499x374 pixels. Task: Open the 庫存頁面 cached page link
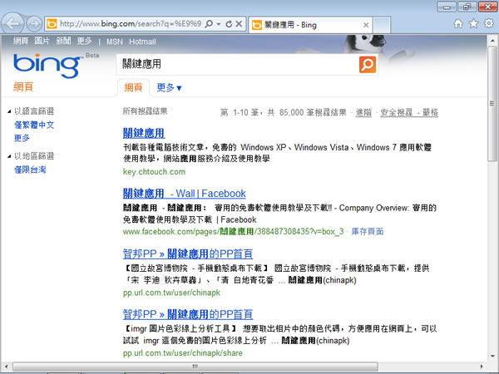[368, 232]
